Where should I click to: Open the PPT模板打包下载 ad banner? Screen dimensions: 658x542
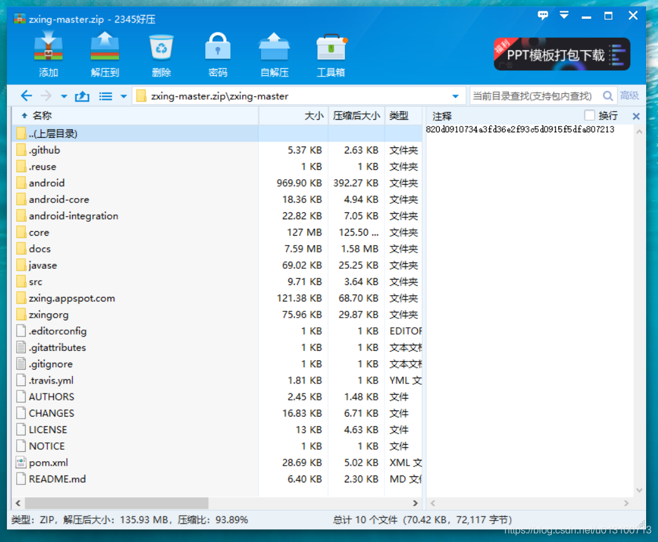coord(562,54)
